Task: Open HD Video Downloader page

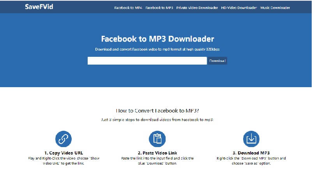Action: point(239,8)
